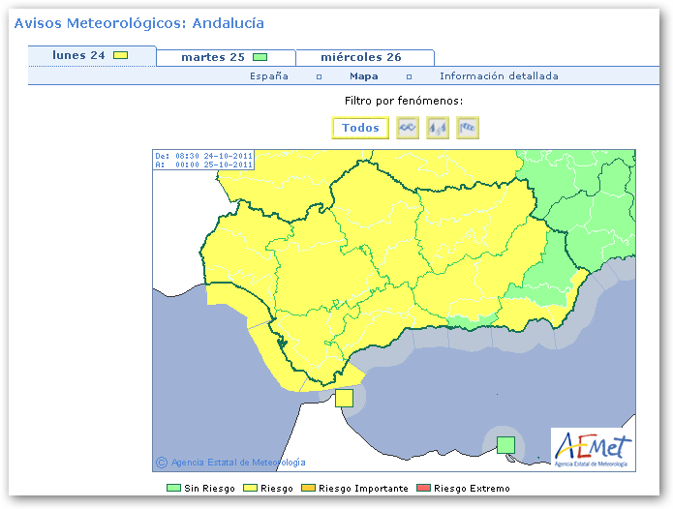This screenshot has height=509, width=673.
Task: Select the Mapa view link
Action: click(x=364, y=76)
